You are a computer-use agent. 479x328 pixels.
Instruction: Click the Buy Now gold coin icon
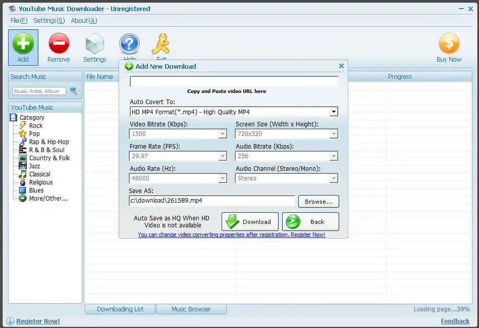449,44
